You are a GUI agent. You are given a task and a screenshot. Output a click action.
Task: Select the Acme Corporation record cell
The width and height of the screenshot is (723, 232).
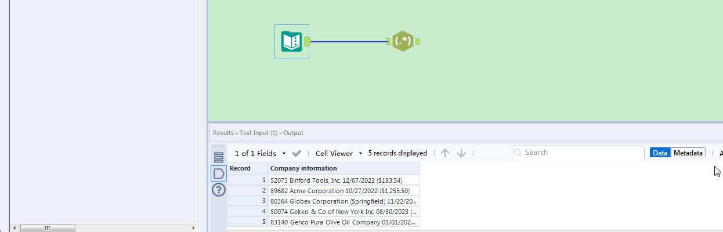[344, 191]
